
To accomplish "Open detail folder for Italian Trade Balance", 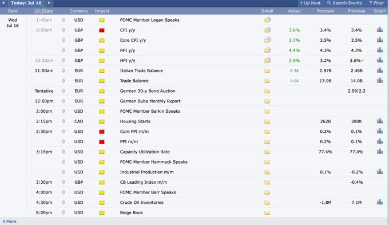I will pyautogui.click(x=267, y=71).
